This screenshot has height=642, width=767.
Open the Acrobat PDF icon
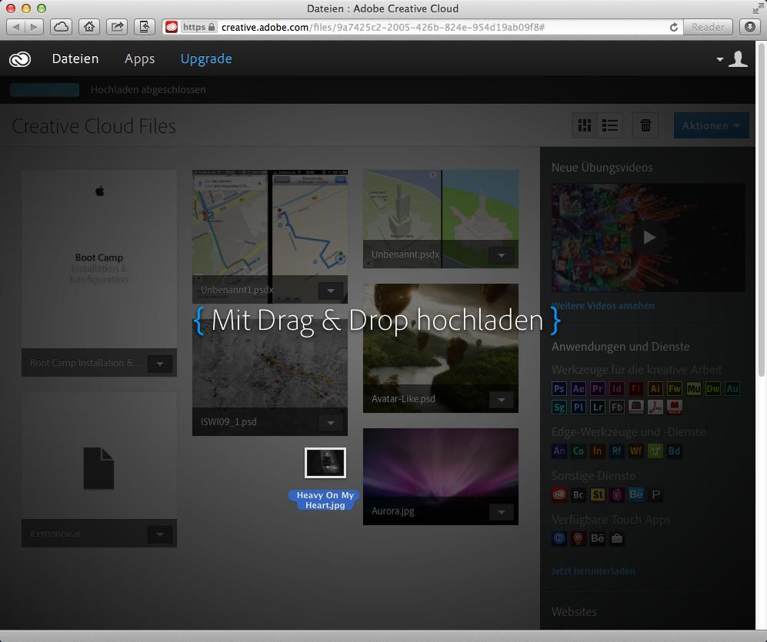click(x=655, y=407)
